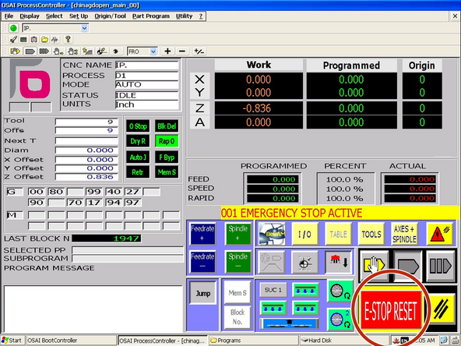The width and height of the screenshot is (461, 346).
Task: Click the CNC NAME input field
Action: coord(146,65)
